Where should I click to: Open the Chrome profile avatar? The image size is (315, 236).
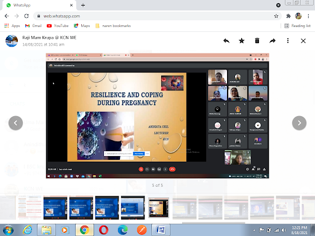pos(298,16)
